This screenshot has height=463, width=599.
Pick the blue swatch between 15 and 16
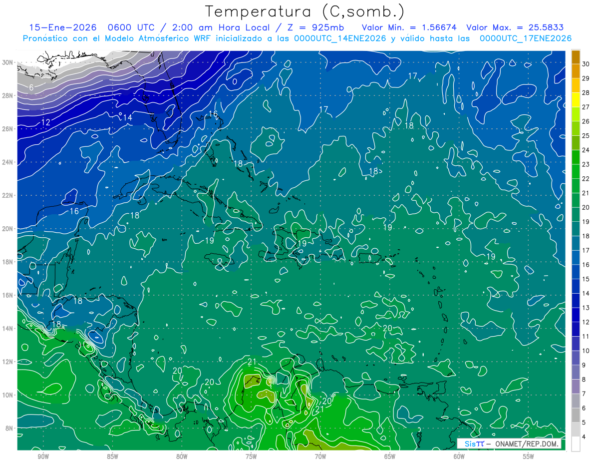(576, 272)
